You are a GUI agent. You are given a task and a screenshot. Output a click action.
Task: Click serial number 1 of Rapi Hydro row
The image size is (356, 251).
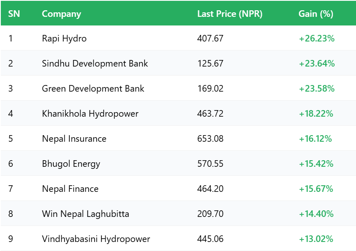(x=10, y=38)
